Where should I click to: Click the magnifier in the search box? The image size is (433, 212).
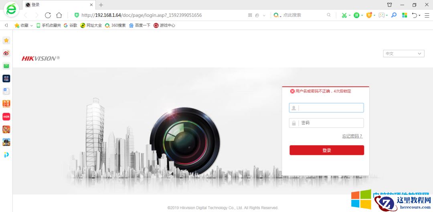click(x=329, y=15)
